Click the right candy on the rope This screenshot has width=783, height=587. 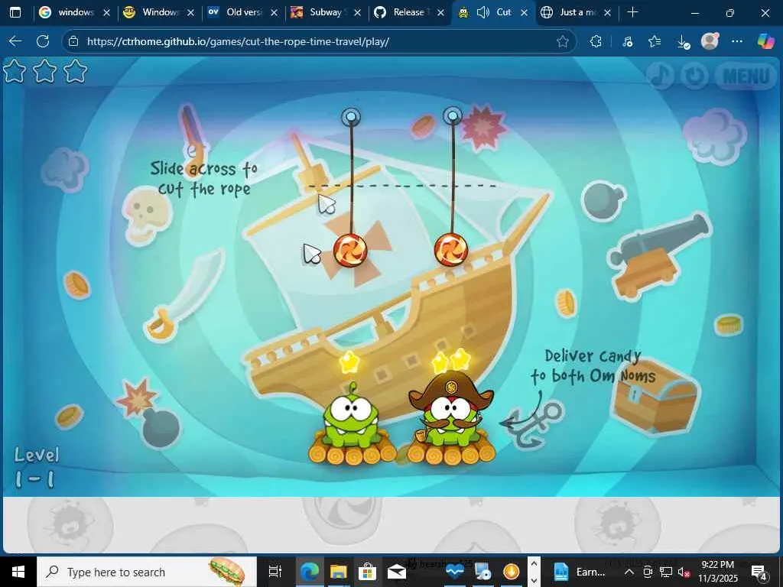[451, 250]
